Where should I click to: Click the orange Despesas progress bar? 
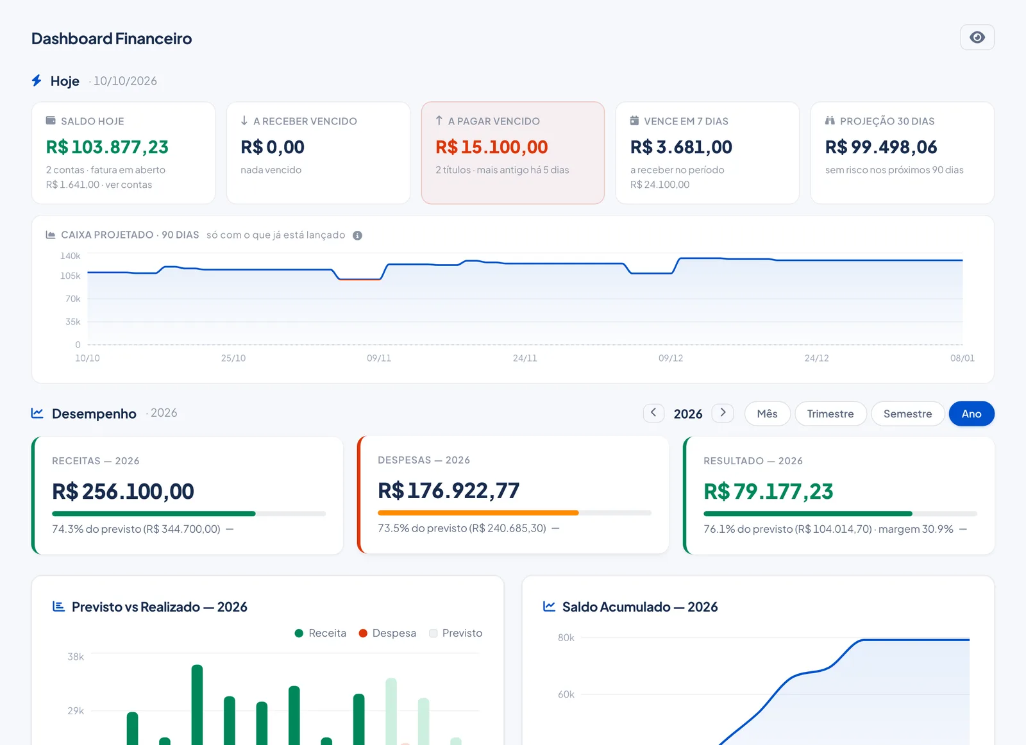(x=478, y=513)
